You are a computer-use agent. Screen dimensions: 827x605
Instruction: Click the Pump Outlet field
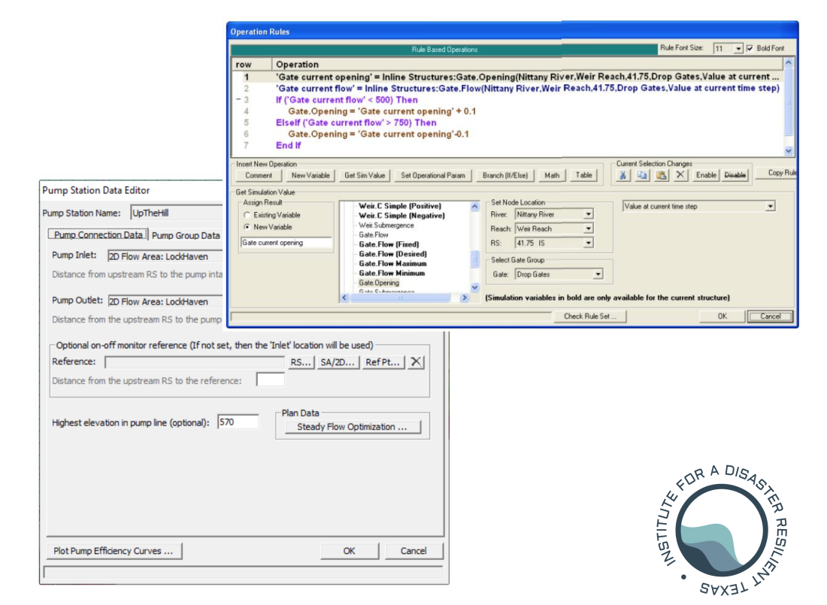165,301
